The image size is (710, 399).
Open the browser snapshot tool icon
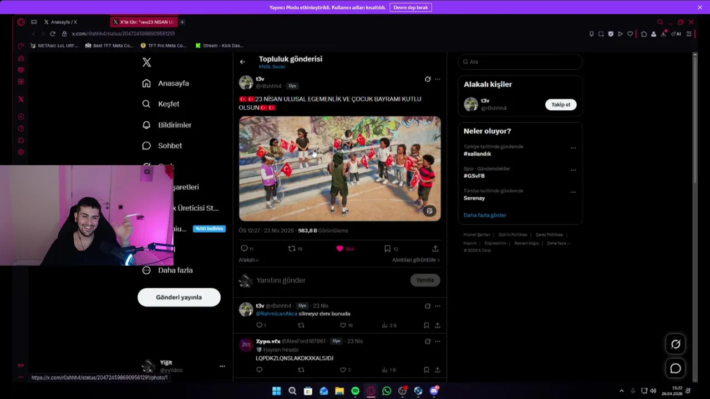coord(601,34)
